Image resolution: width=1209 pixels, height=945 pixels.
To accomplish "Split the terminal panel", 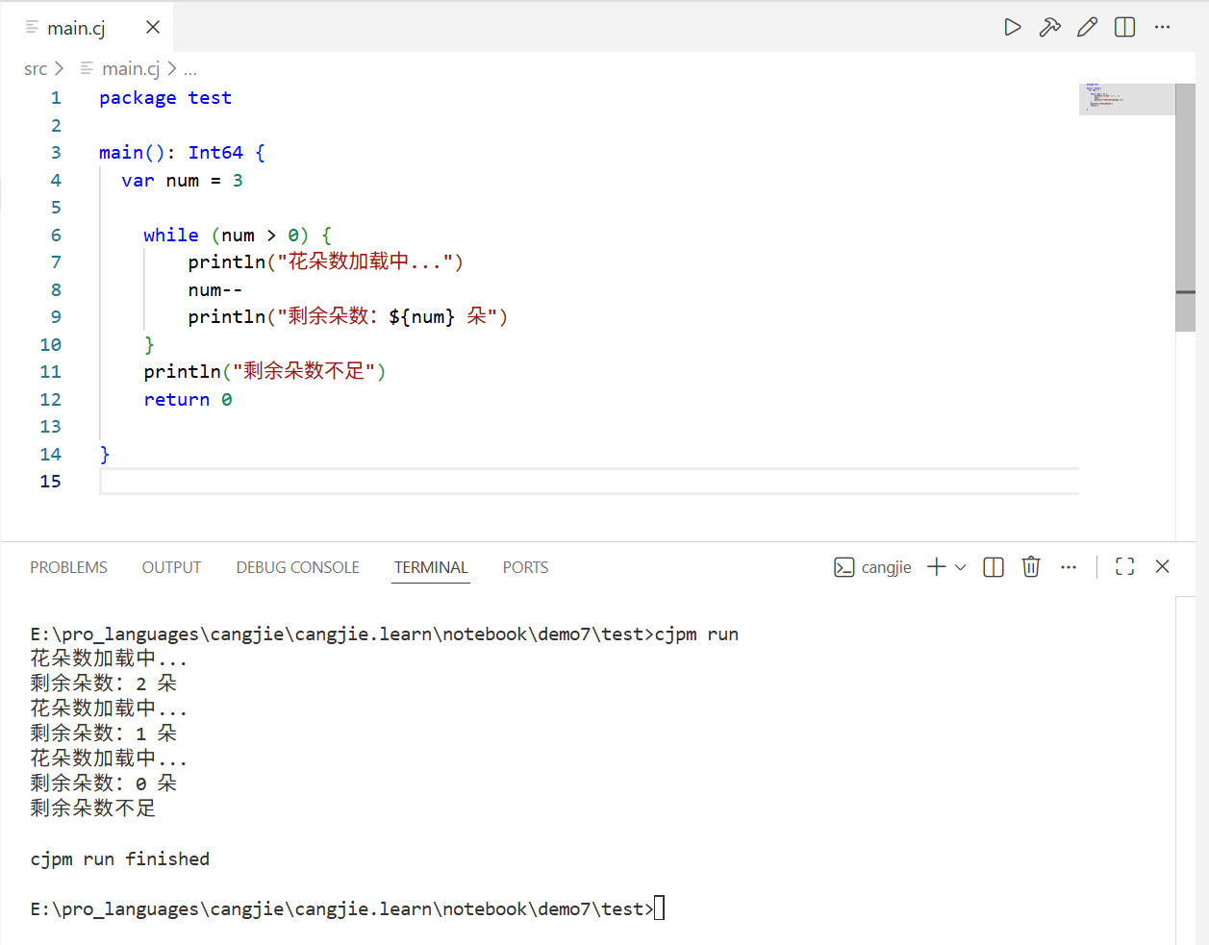I will pos(994,567).
